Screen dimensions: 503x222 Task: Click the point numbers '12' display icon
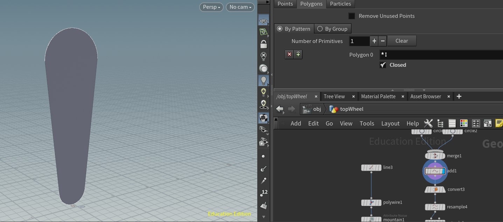(264, 193)
